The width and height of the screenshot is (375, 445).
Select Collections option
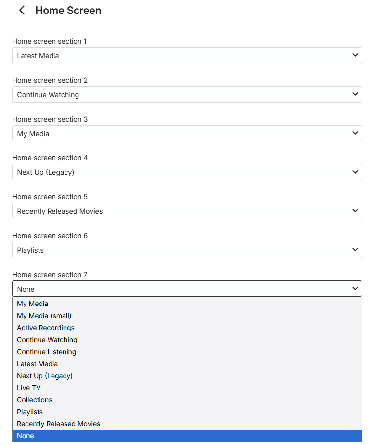pos(35,400)
